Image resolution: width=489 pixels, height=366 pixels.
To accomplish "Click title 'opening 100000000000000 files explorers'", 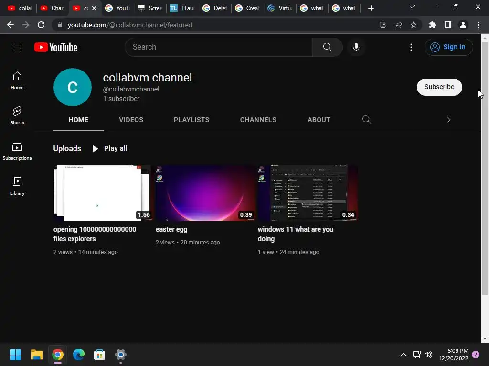I will [95, 234].
